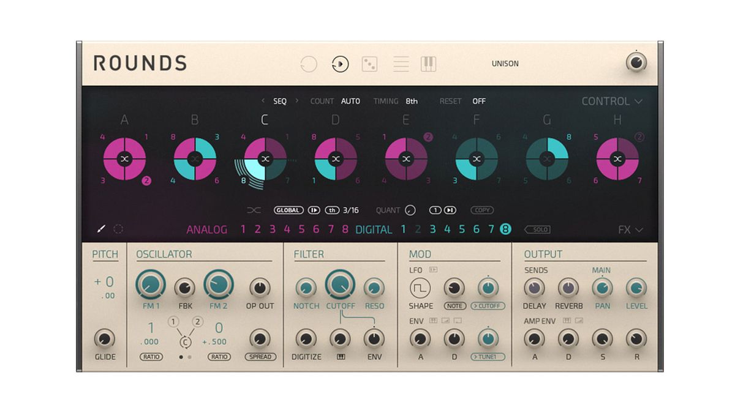This screenshot has width=735, height=413.
Task: Click first mode icon beside AMP ENV label
Action: click(x=567, y=321)
